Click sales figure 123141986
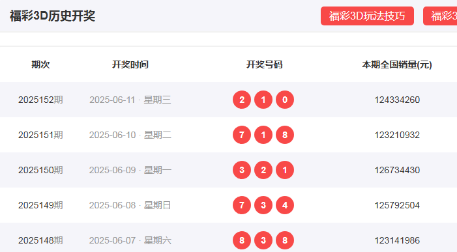This screenshot has height=252, width=457. tap(397, 241)
